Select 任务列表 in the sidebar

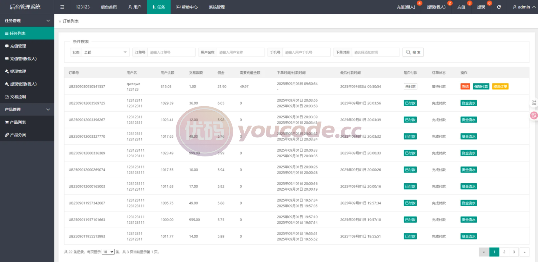pos(27,33)
